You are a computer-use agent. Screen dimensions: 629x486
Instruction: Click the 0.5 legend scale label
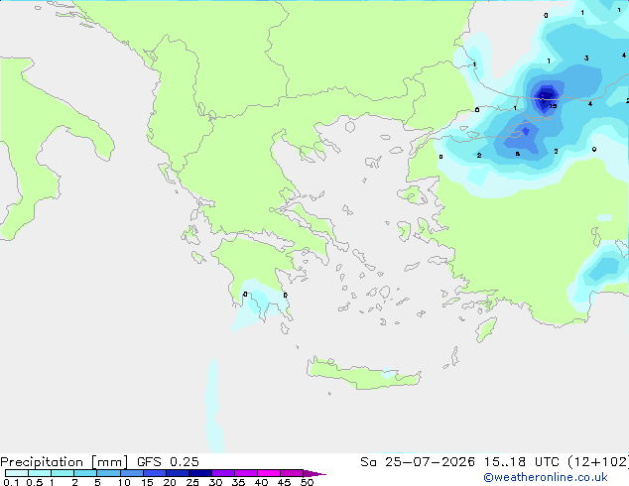[x=35, y=482]
